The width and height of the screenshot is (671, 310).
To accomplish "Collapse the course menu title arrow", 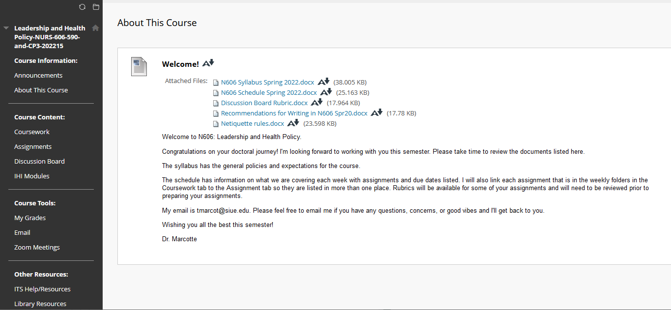I will coord(6,28).
